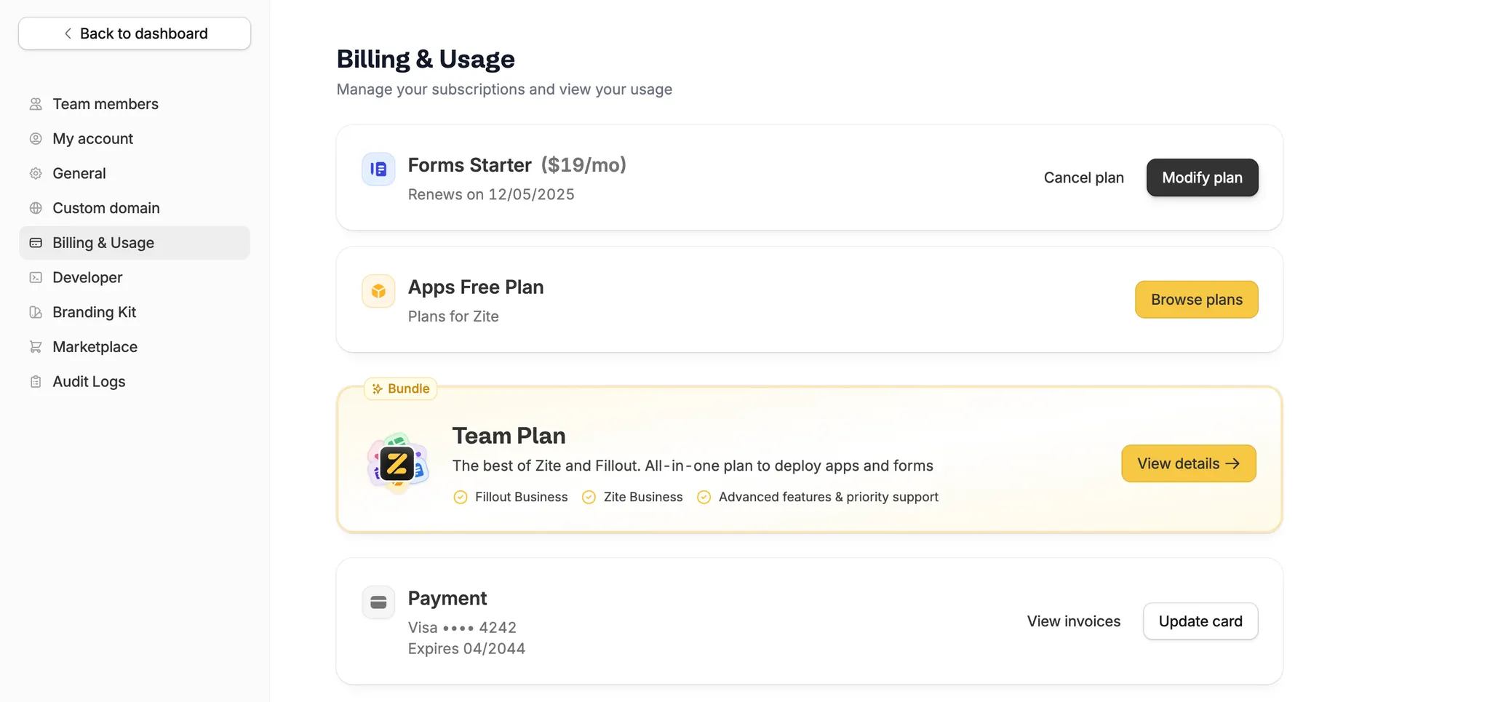Click the Custom domain globe icon
This screenshot has height=702, width=1490.
coord(36,208)
